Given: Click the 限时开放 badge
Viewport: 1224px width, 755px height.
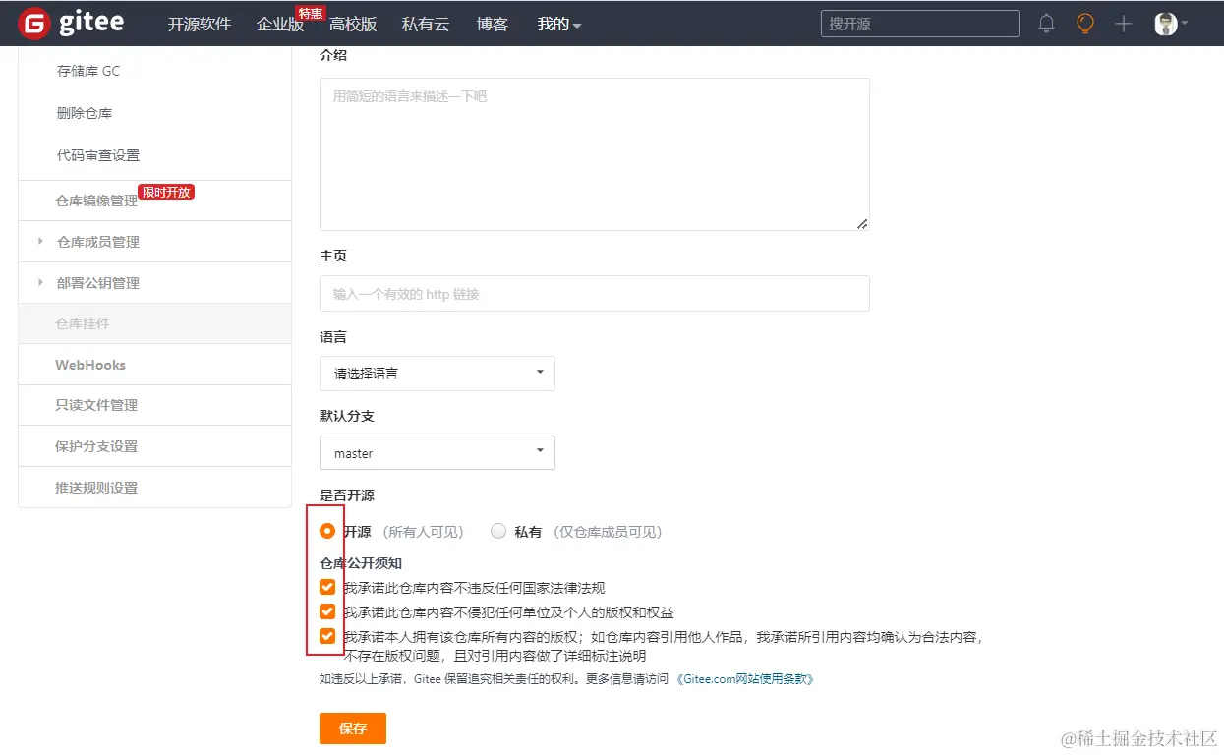Looking at the screenshot, I should point(166,192).
